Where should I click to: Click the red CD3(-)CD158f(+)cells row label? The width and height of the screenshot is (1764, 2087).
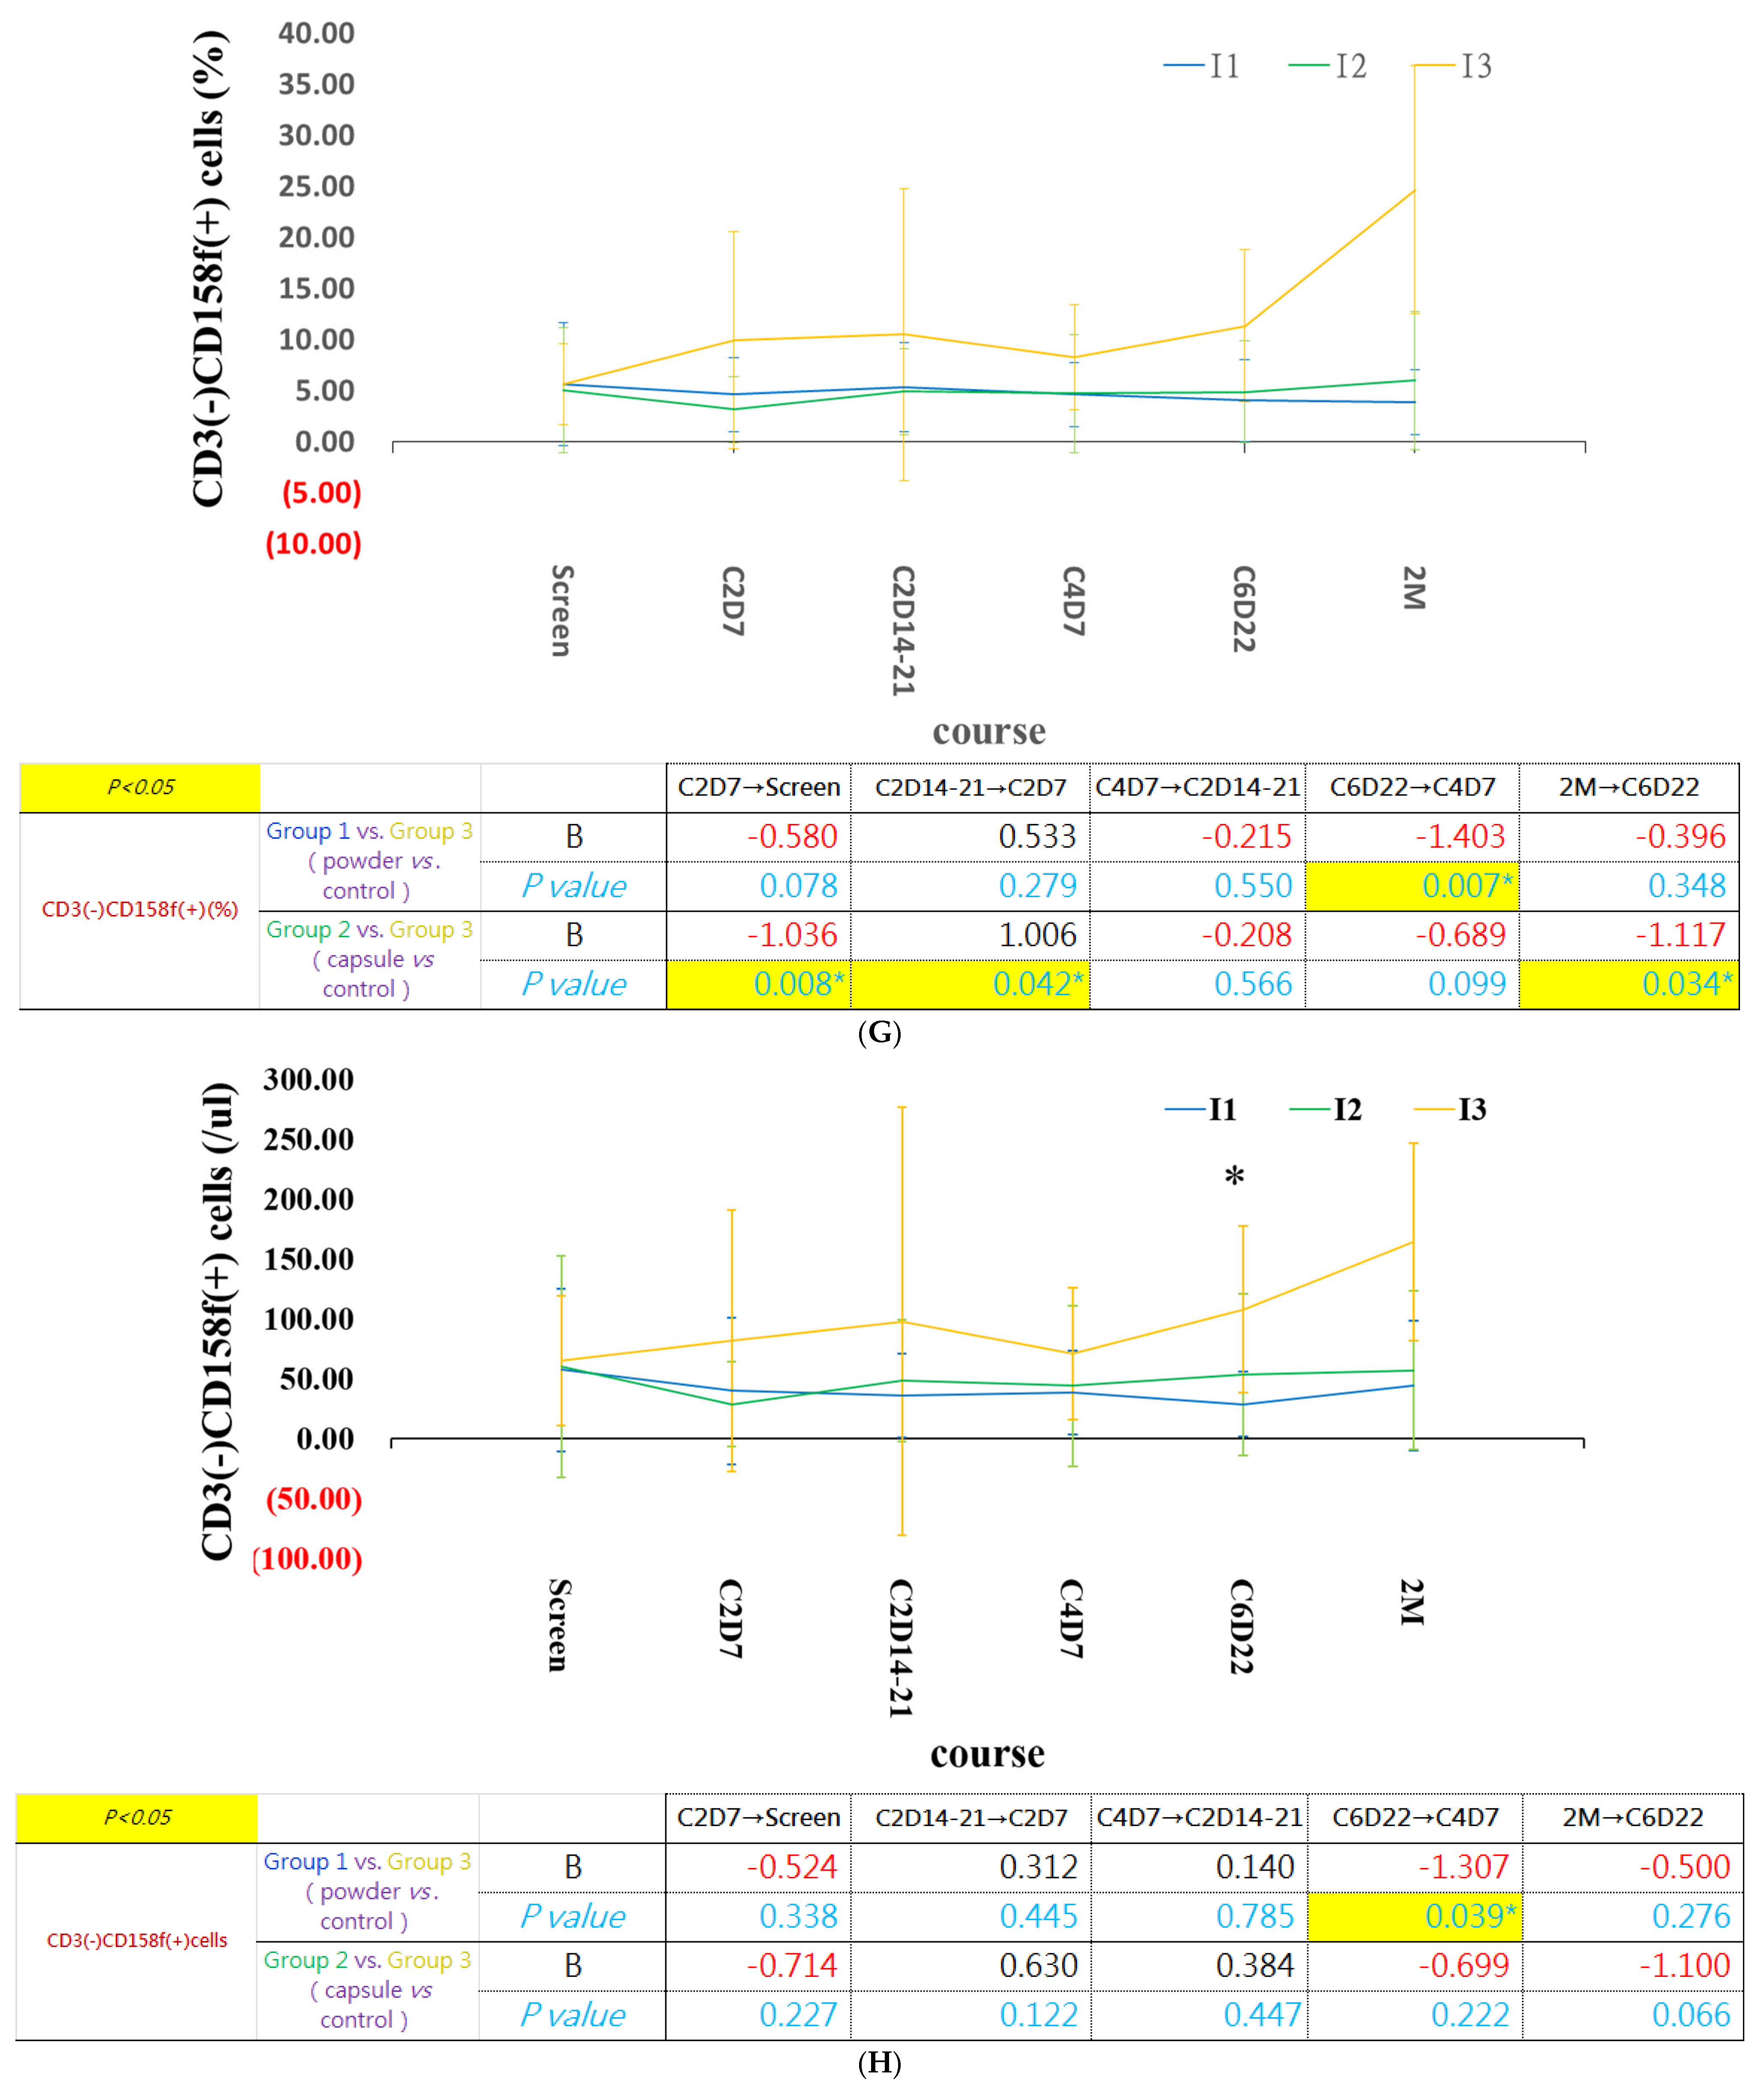coord(137,1940)
